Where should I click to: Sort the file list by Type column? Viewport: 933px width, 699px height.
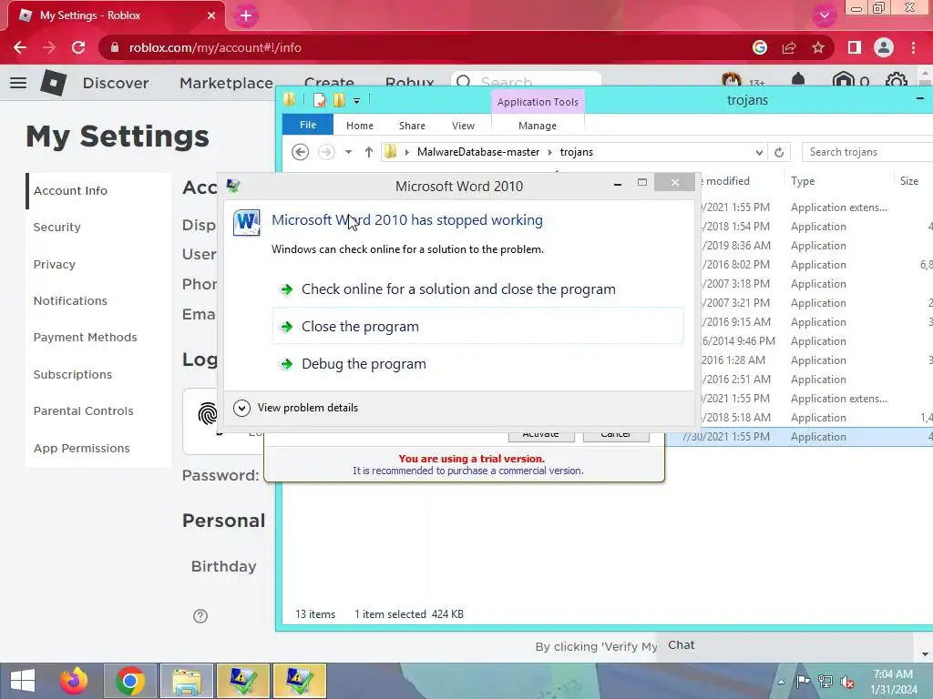point(803,181)
